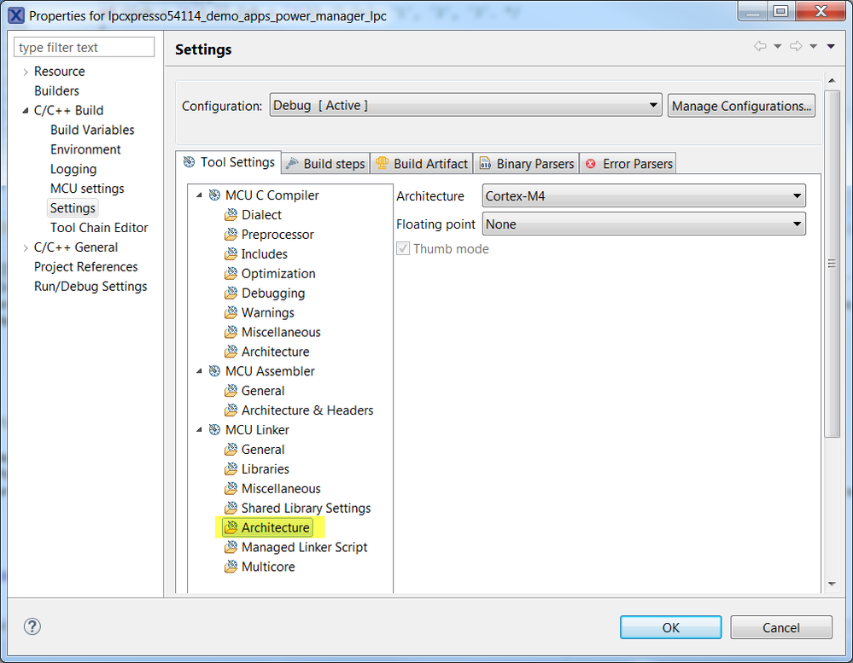Switch to the Build Artifact tab
The height and width of the screenshot is (663, 853).
pos(422,164)
